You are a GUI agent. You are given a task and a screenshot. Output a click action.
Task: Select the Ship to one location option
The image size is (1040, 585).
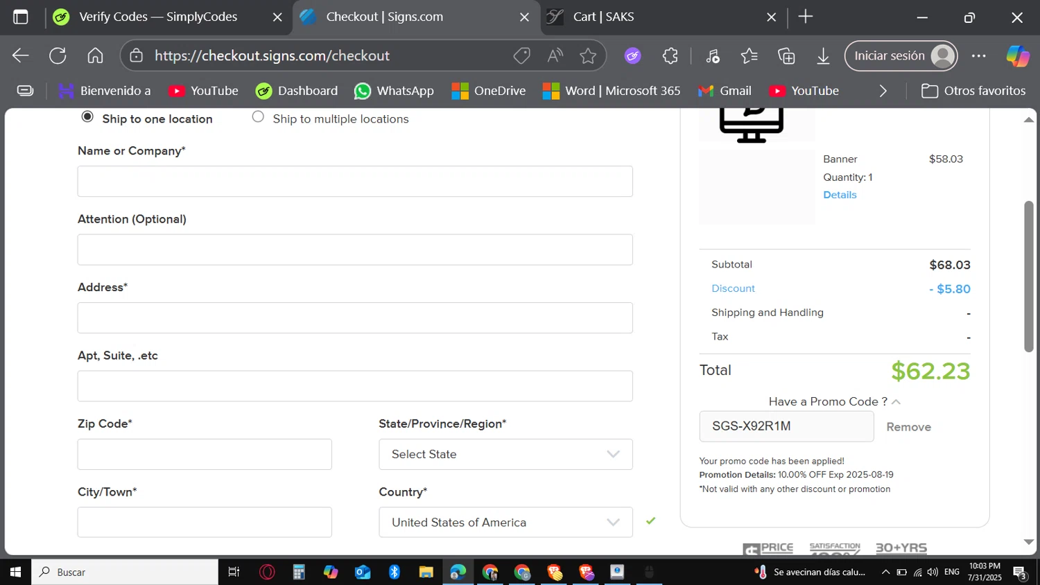[x=87, y=117]
